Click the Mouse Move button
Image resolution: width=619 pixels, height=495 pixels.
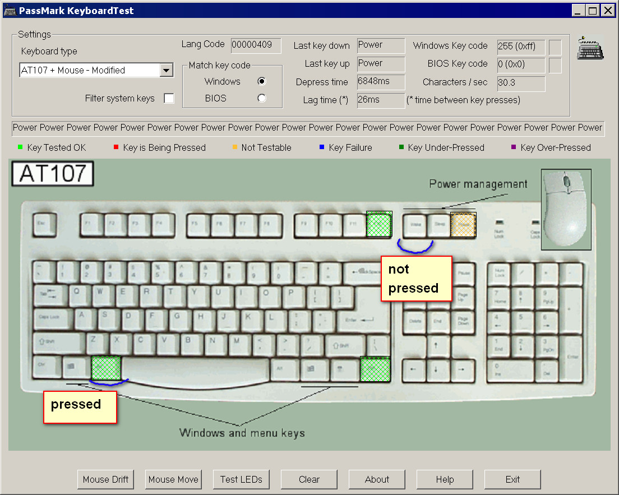tap(173, 479)
